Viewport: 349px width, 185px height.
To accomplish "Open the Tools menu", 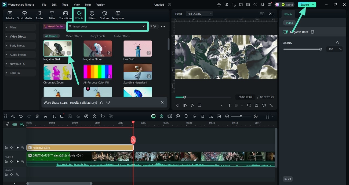I will 65,5.
